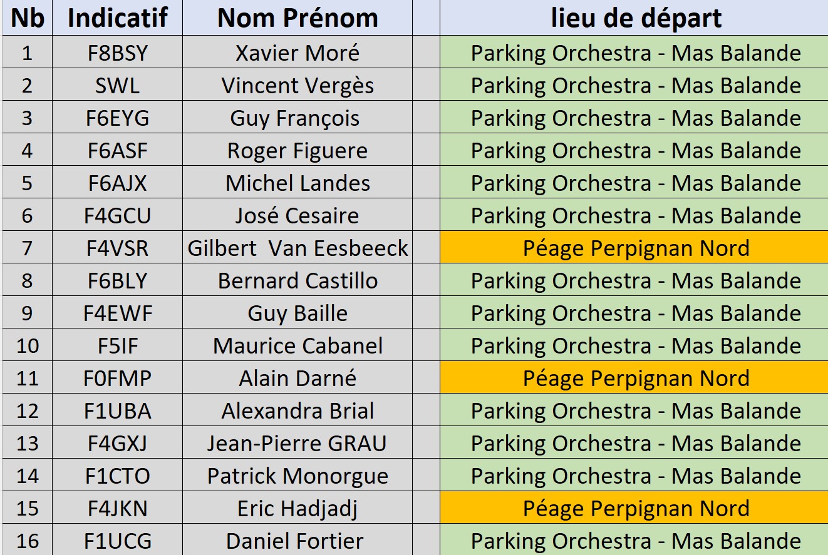This screenshot has width=828, height=555.
Task: Select the SWL indicatif cell
Action: click(117, 85)
